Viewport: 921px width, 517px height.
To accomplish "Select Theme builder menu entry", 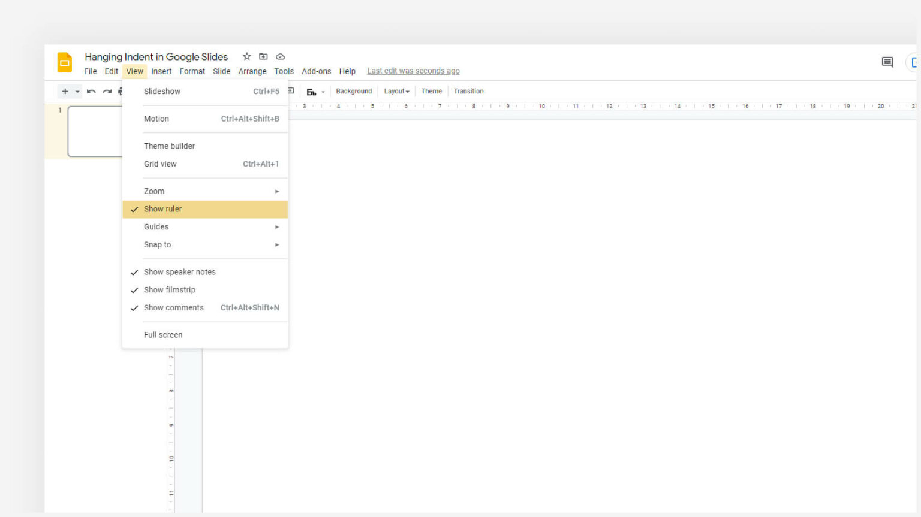I will point(205,146).
